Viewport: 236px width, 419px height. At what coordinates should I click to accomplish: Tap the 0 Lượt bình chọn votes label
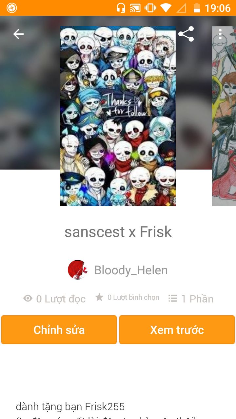click(133, 298)
